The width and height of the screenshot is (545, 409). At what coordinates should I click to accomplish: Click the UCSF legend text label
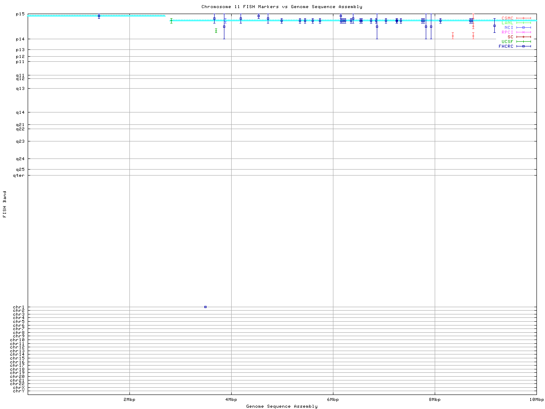pyautogui.click(x=507, y=42)
